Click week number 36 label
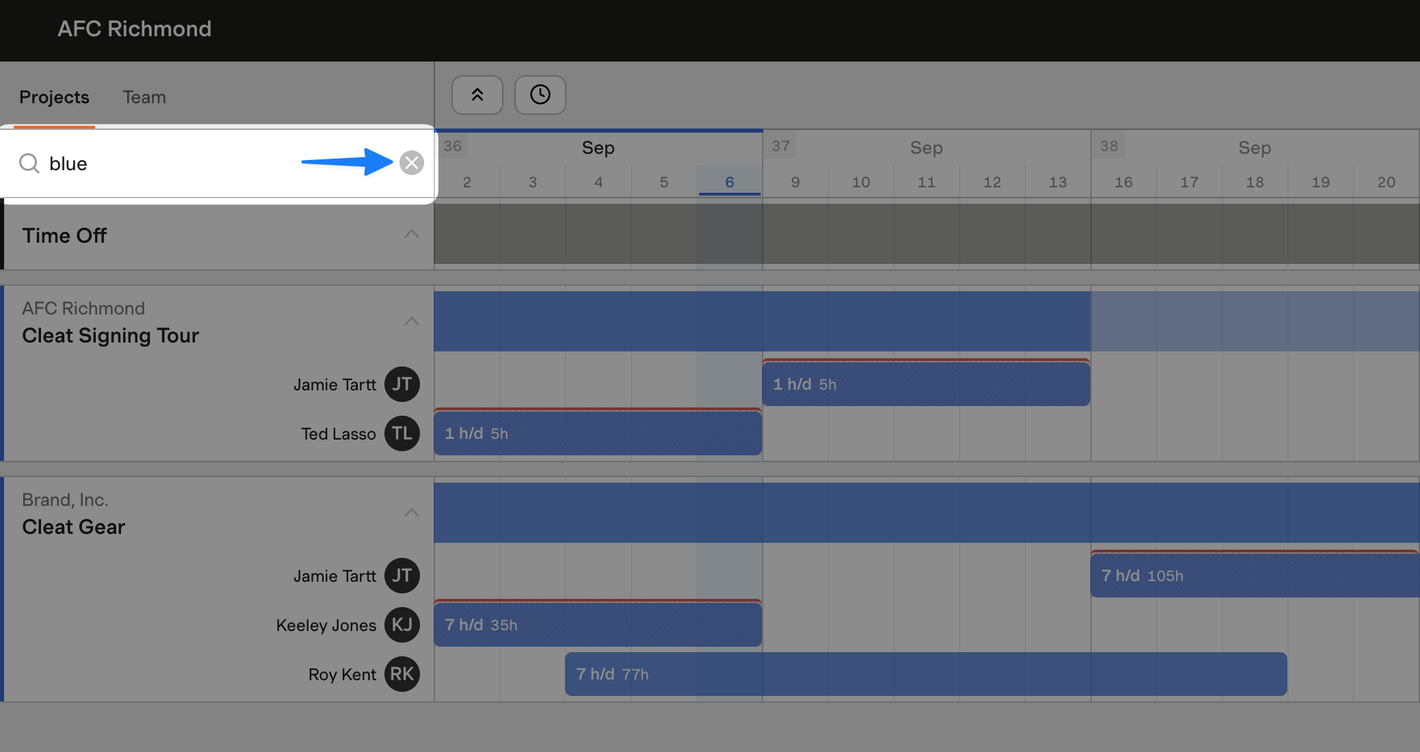Image resolution: width=1420 pixels, height=752 pixels. point(452,146)
